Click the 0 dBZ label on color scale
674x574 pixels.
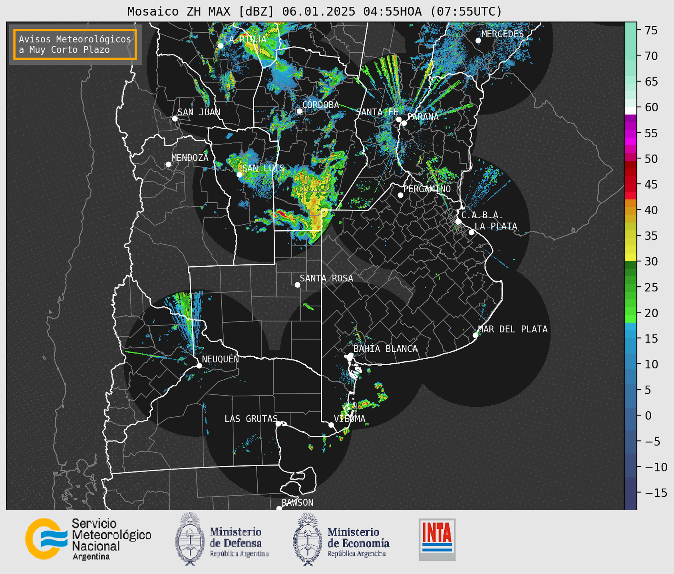click(x=648, y=416)
